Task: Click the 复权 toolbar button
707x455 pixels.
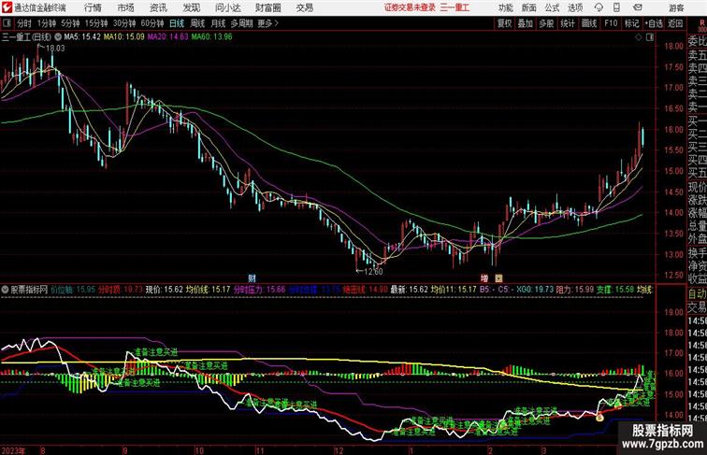Action: [504, 23]
